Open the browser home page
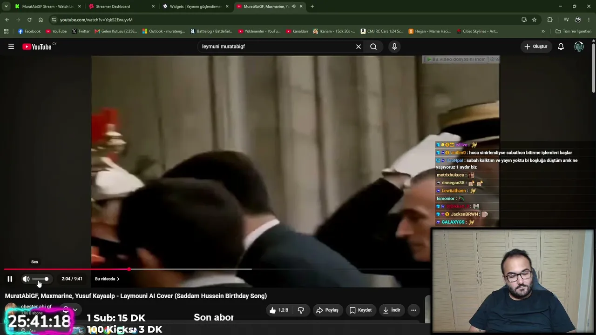 41,20
